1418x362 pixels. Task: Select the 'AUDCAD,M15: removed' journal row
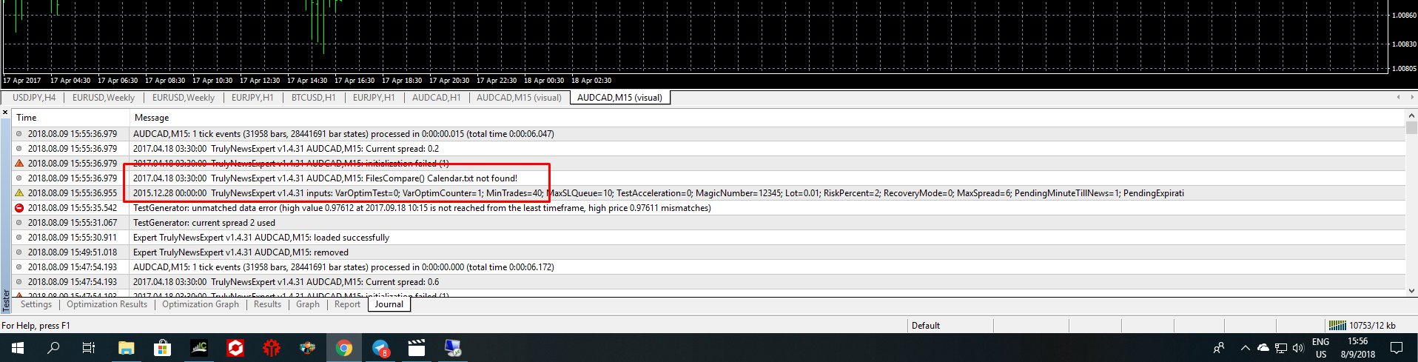[x=708, y=252]
